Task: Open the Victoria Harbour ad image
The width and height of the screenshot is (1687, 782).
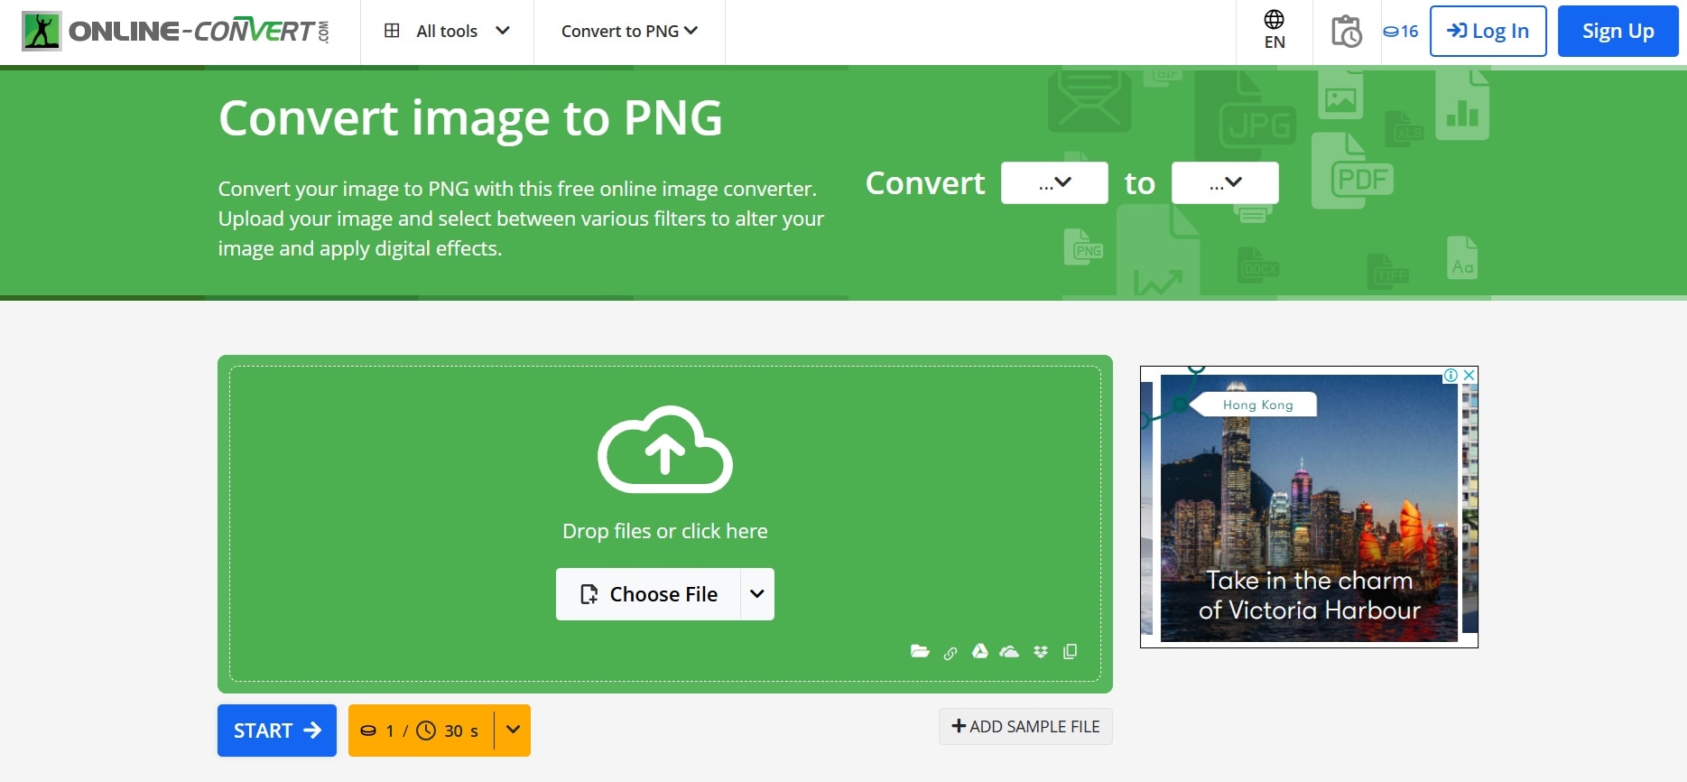Action: (x=1309, y=508)
